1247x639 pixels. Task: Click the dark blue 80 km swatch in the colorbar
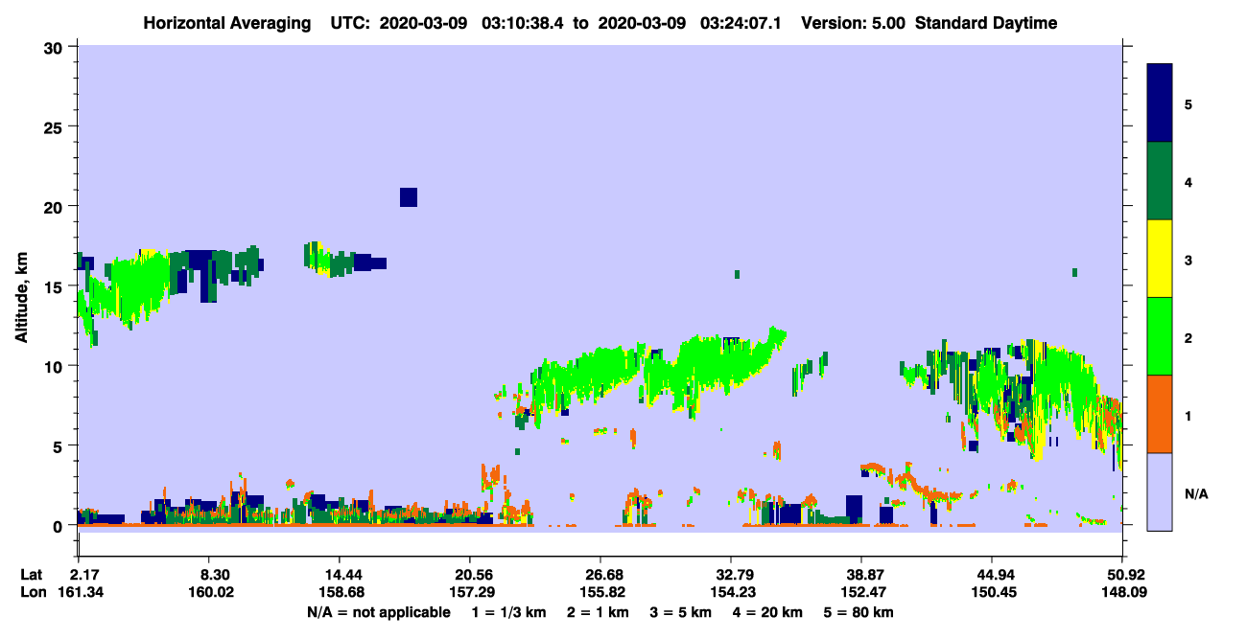1160,103
